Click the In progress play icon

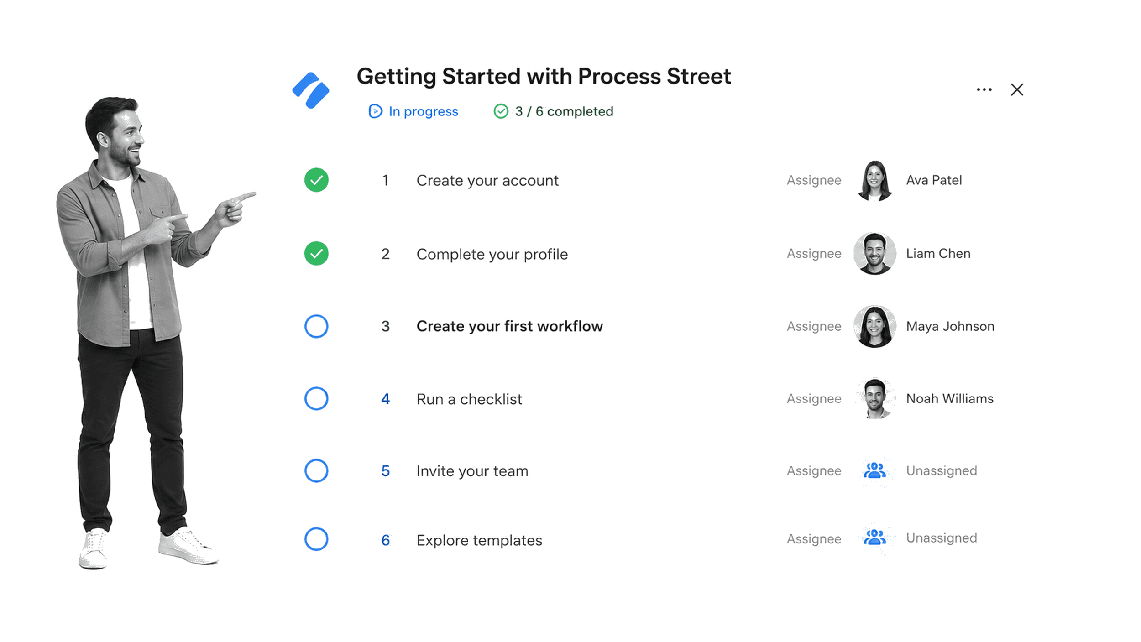point(375,111)
